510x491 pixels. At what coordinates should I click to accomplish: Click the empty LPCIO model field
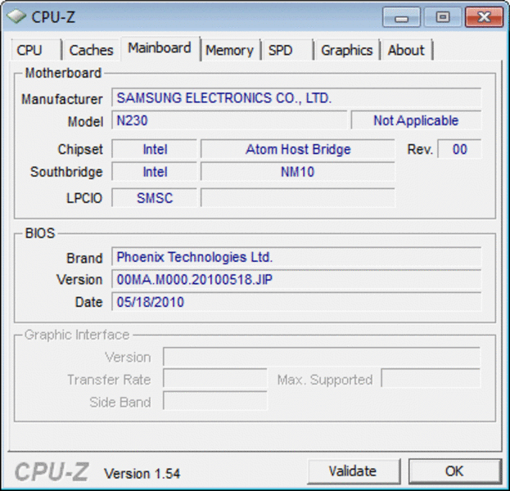point(298,198)
